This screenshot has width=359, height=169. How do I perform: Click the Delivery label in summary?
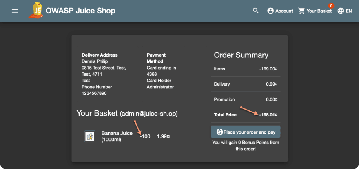[222, 84]
